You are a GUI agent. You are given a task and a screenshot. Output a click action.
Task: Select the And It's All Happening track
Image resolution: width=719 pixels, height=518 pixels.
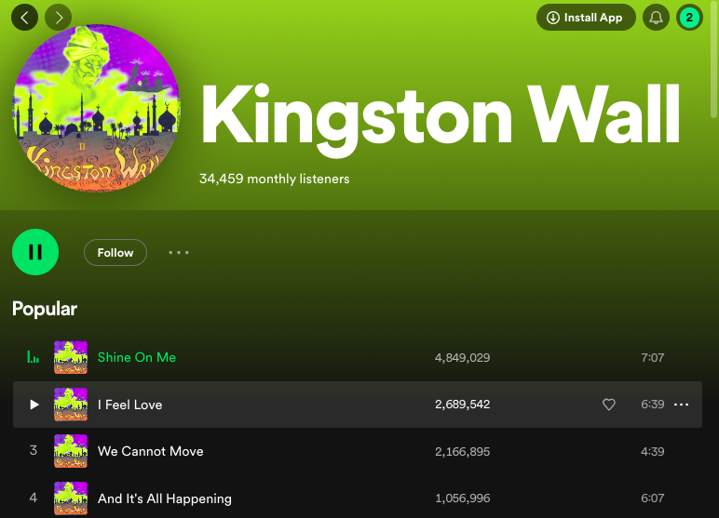pyautogui.click(x=358, y=498)
